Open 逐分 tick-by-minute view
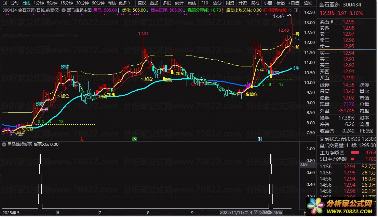The height and width of the screenshot is (217, 378). (x=217, y=3)
